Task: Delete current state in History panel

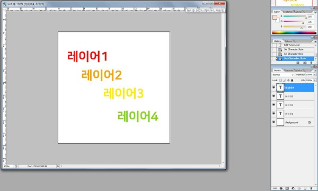Action: pyautogui.click(x=311, y=63)
